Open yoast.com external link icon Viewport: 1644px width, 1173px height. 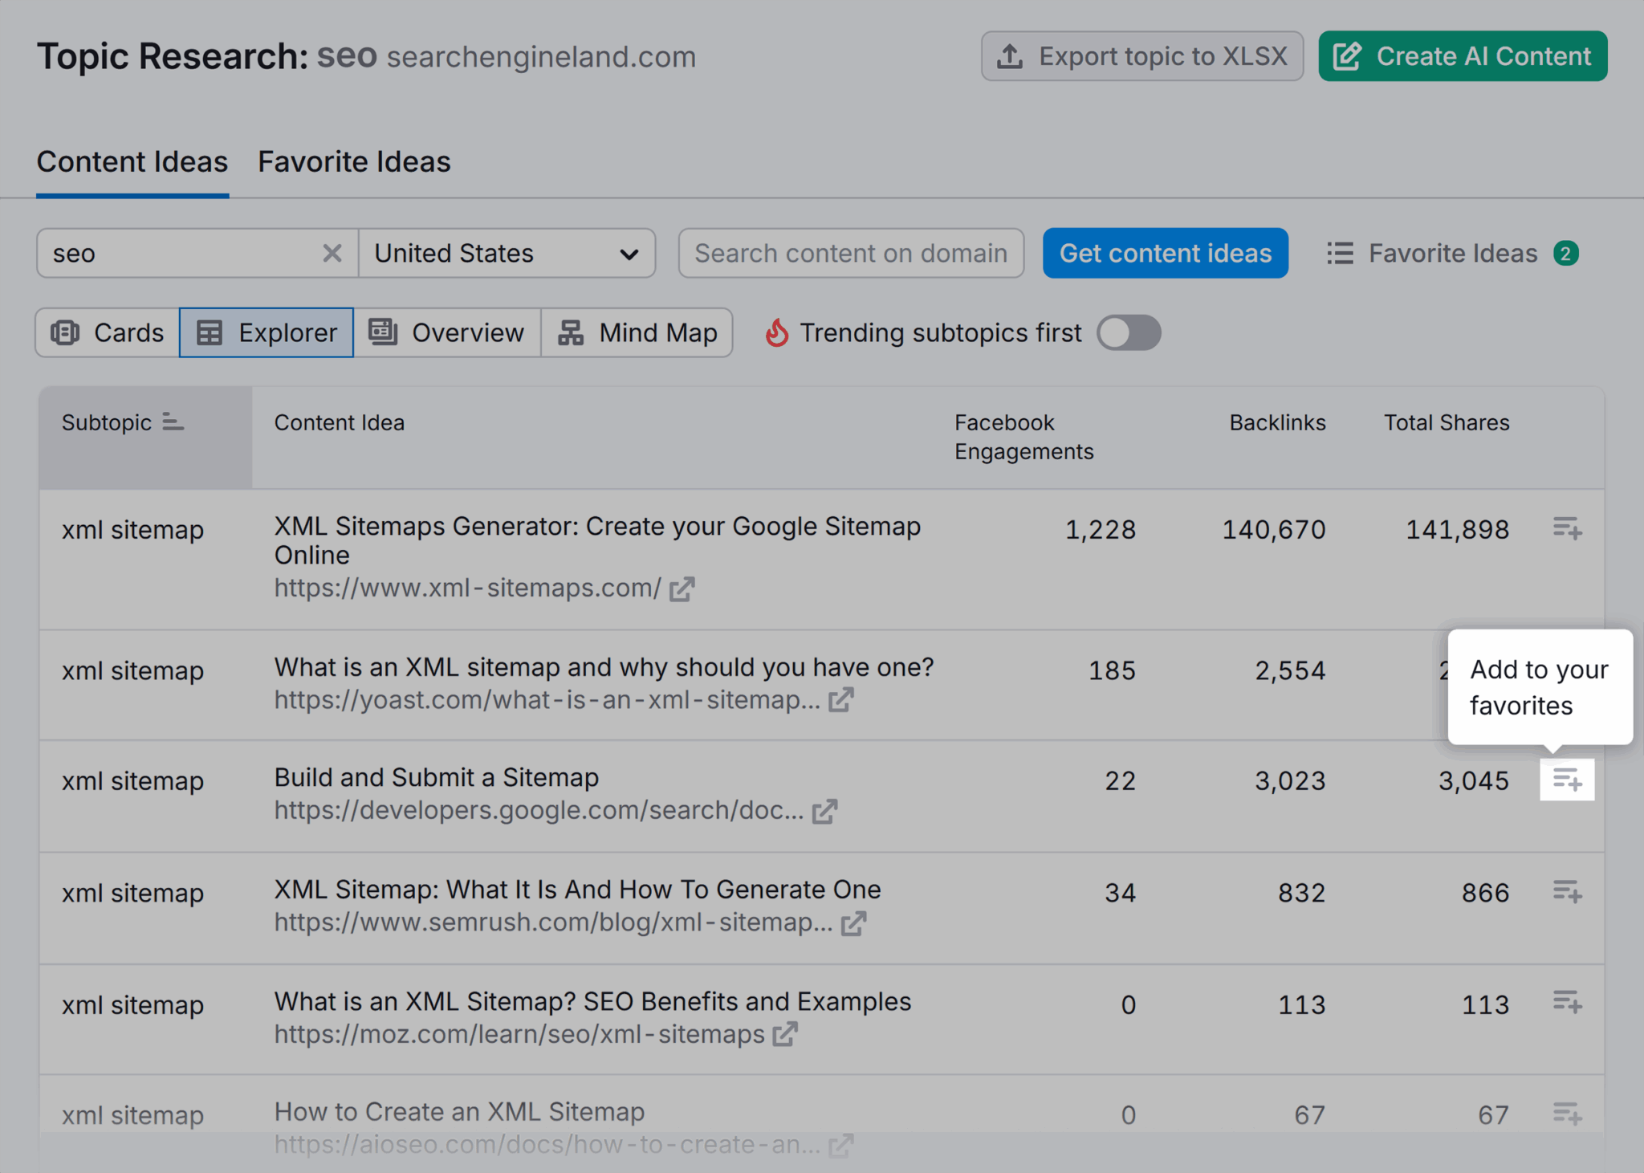coord(840,701)
